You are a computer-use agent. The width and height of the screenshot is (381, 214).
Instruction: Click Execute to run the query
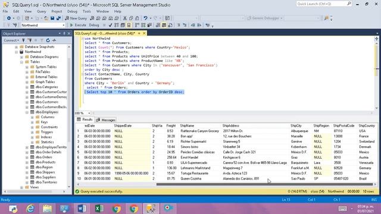pos(78,25)
